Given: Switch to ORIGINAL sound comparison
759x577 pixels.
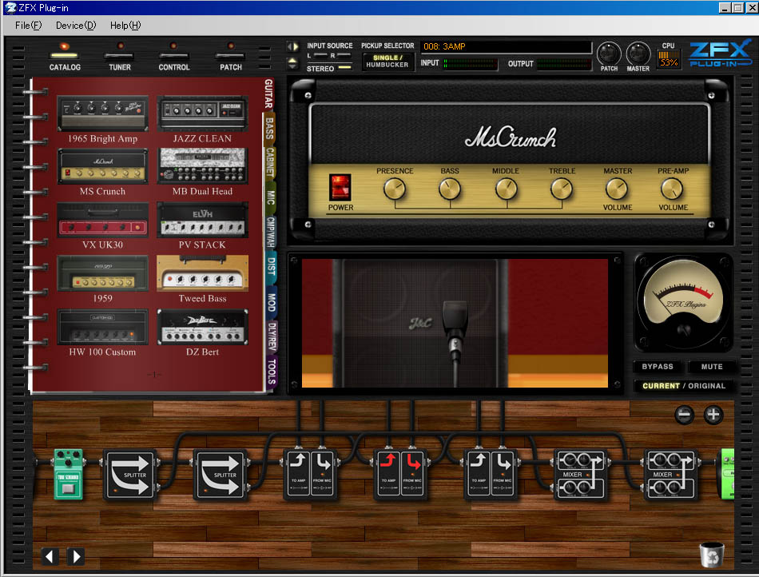Looking at the screenshot, I should [x=707, y=386].
